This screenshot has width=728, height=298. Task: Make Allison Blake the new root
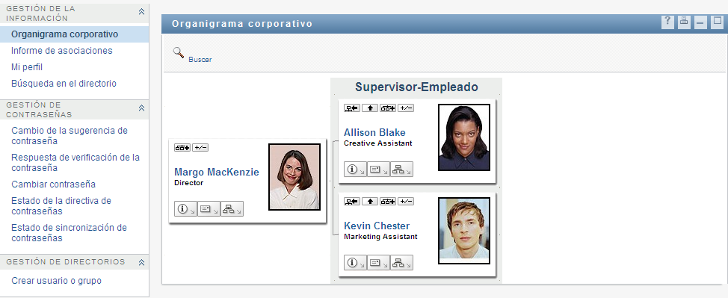351,108
